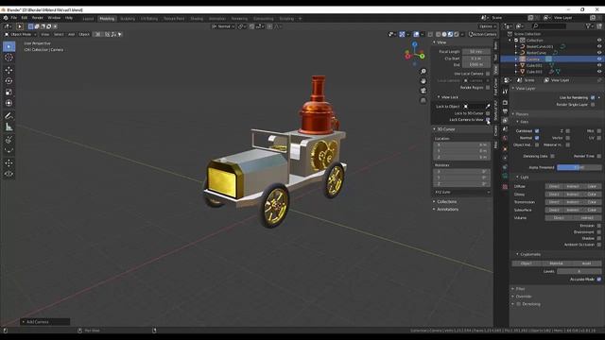Open the World properties tab icon

tap(505, 138)
